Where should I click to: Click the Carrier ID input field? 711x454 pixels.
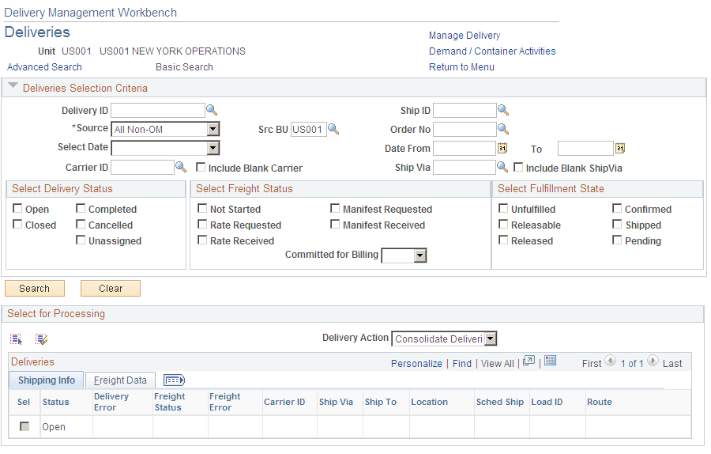click(142, 168)
